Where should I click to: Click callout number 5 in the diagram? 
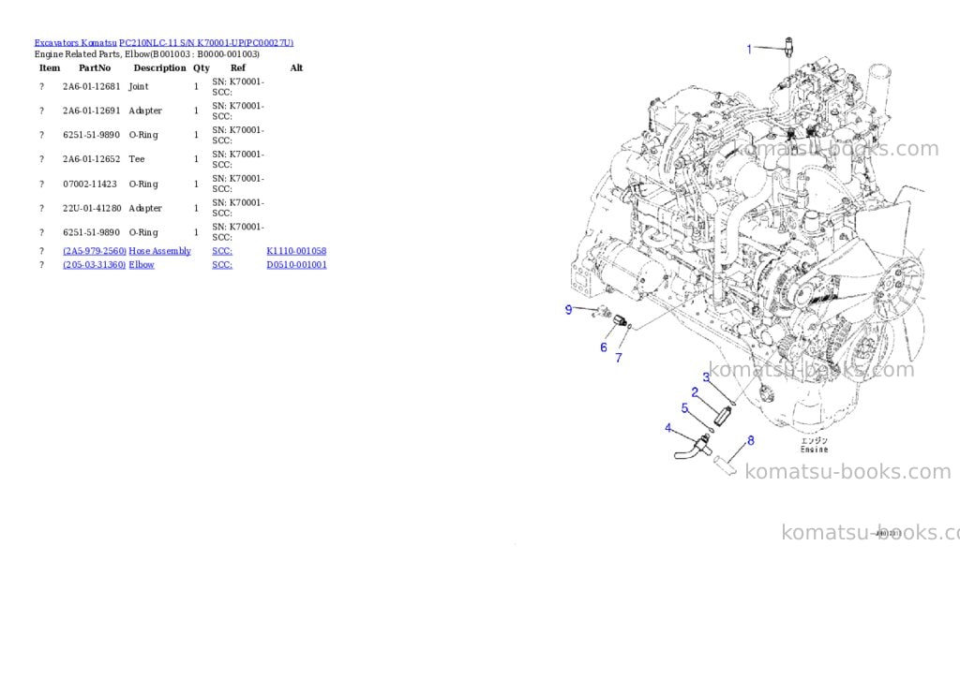point(684,408)
